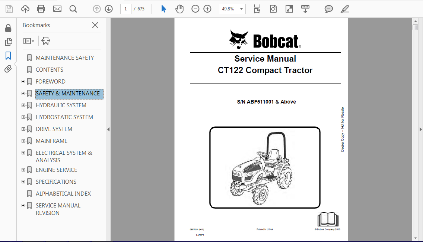This screenshot has width=423, height=242.
Task: Expand the SAFETY & MAINTENANCE bookmark
Action: (x=23, y=93)
